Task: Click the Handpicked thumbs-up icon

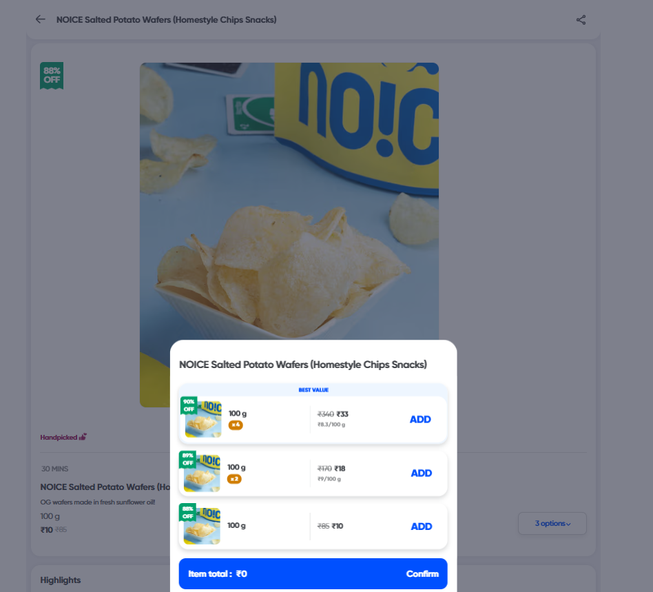Action: (x=83, y=437)
